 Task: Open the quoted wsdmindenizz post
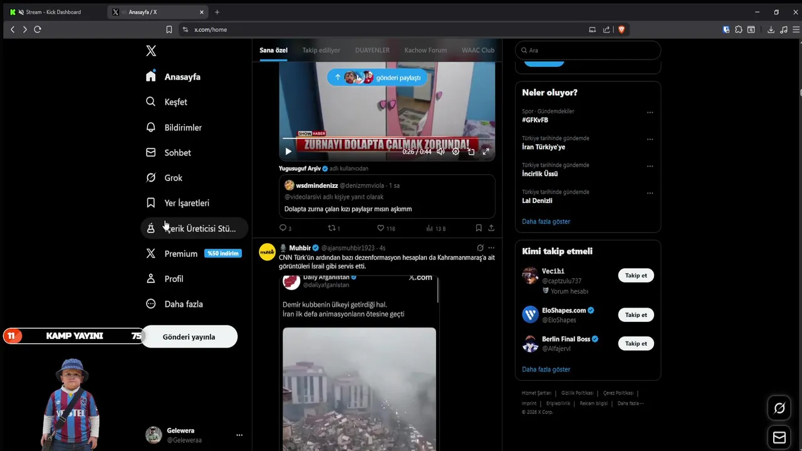[387, 196]
